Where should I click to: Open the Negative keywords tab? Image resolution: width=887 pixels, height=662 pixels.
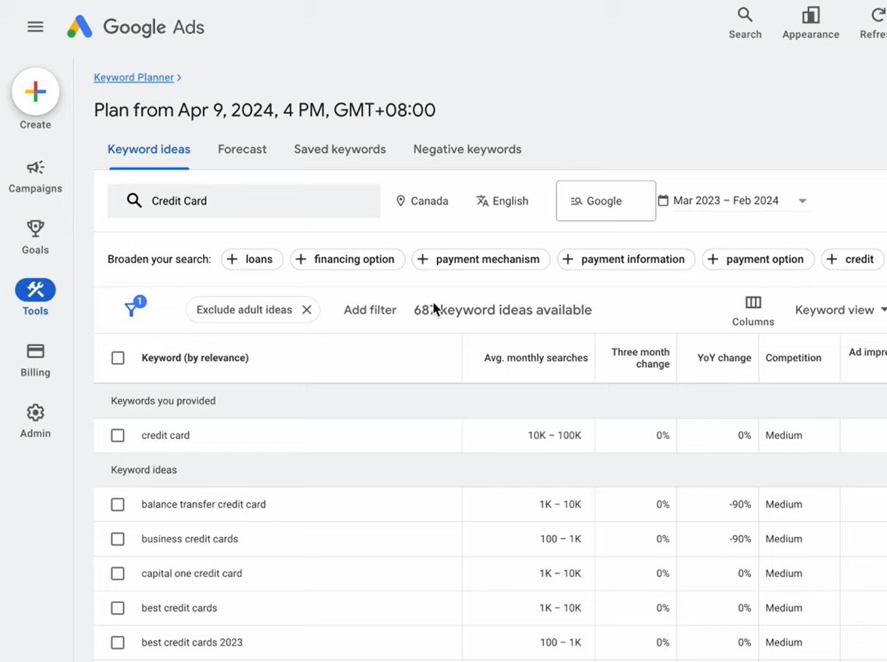(x=467, y=149)
